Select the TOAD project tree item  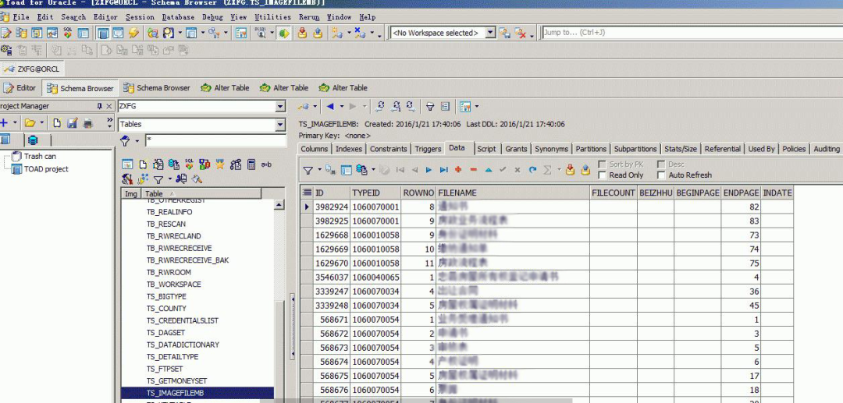pyautogui.click(x=45, y=169)
